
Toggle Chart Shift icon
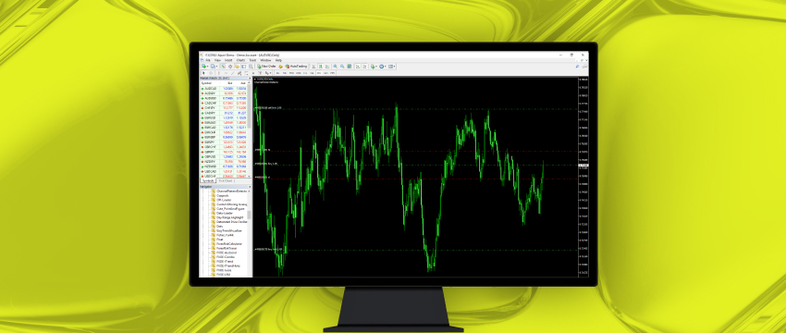point(364,67)
